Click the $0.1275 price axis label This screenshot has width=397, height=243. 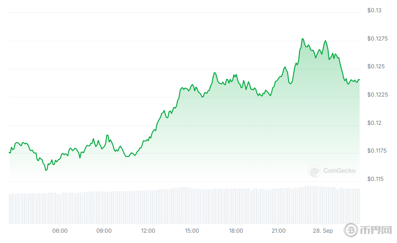(377, 39)
